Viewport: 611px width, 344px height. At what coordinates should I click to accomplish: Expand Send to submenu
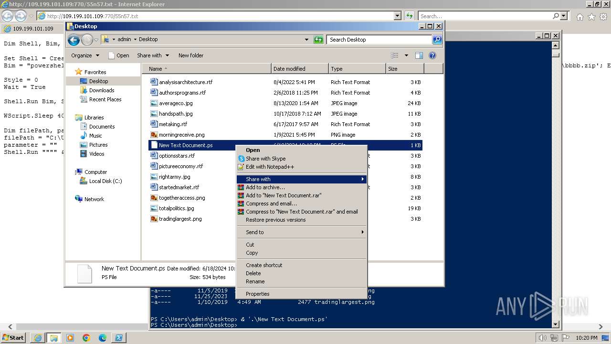coord(302,232)
